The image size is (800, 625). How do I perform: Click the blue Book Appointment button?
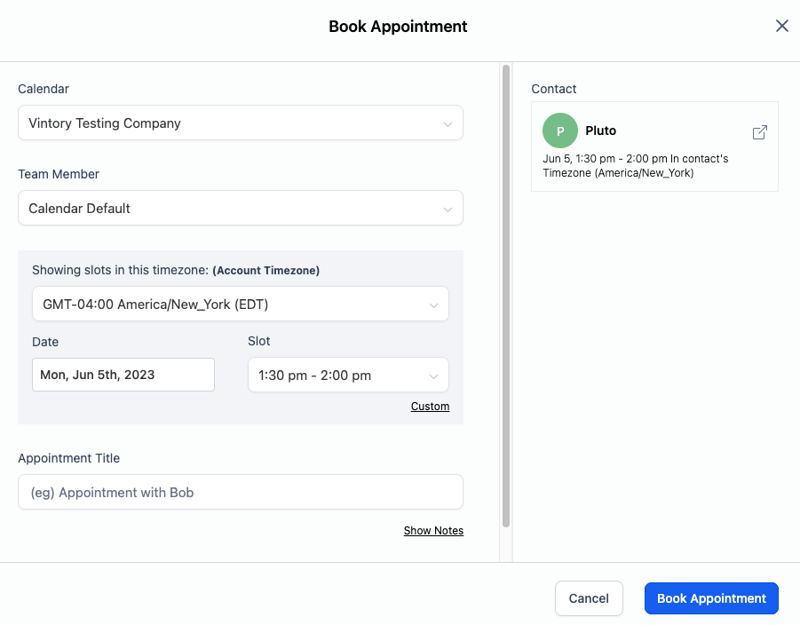[x=711, y=598]
